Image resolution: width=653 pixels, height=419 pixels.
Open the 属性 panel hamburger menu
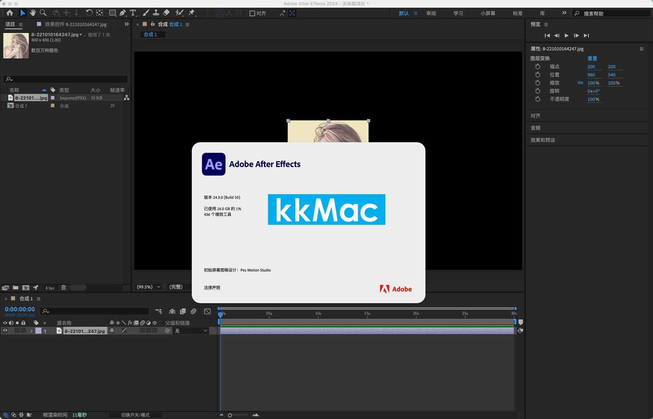641,49
